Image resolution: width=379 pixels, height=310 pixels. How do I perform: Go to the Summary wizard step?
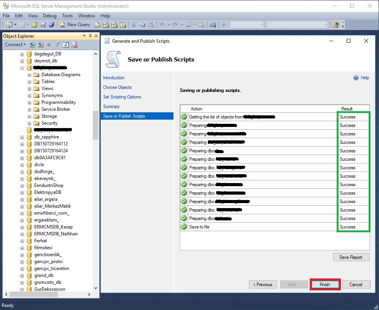point(111,107)
